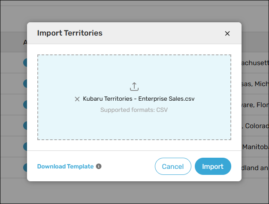Click the blue circle in the last table row
The width and height of the screenshot is (269, 204).
point(25,168)
